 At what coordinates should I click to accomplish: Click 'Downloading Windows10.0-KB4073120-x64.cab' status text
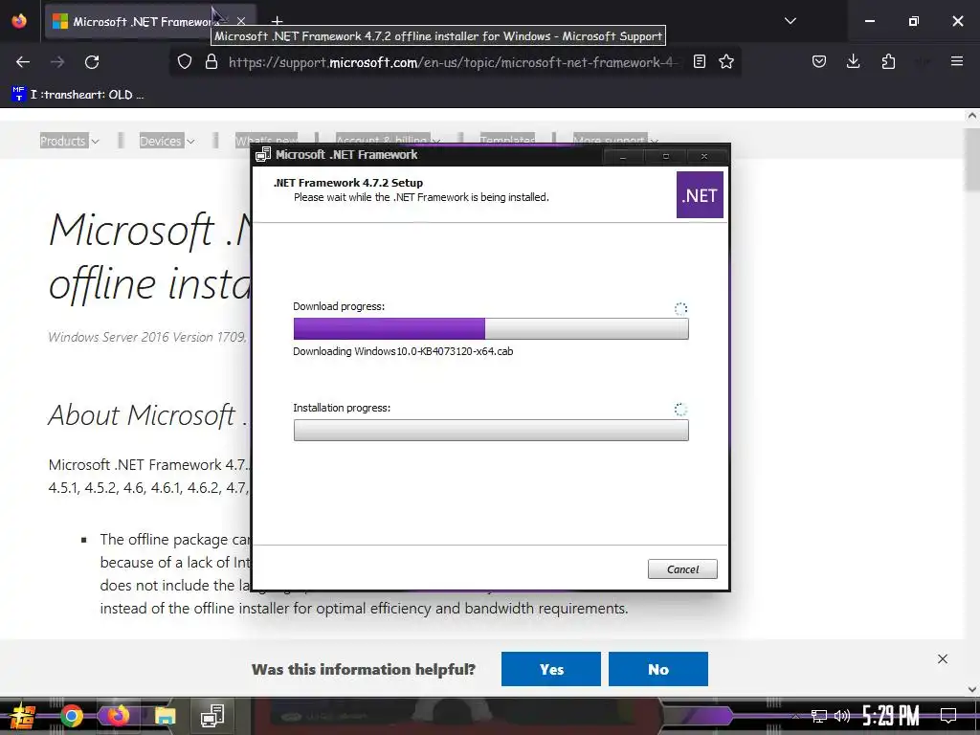click(403, 351)
